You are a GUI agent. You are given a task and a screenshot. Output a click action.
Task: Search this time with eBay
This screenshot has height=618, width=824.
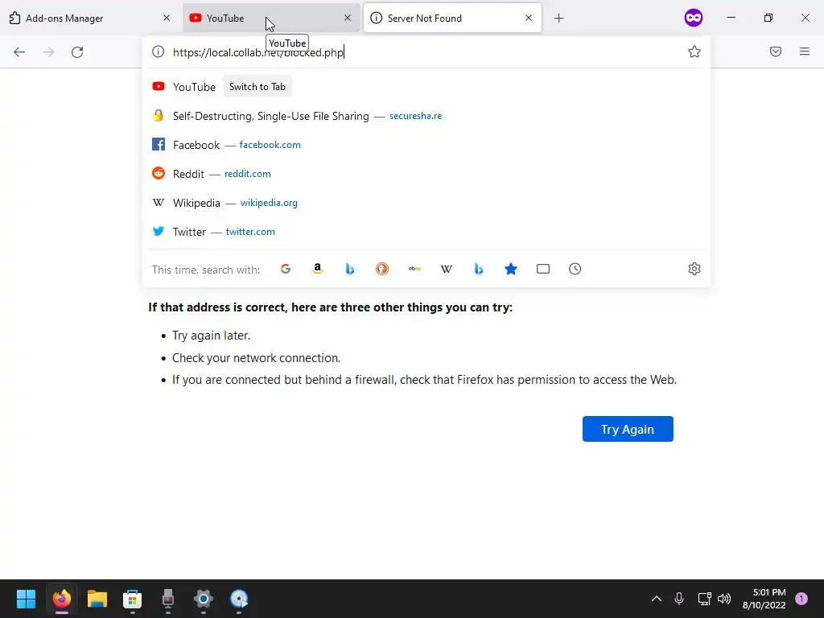pyautogui.click(x=414, y=269)
